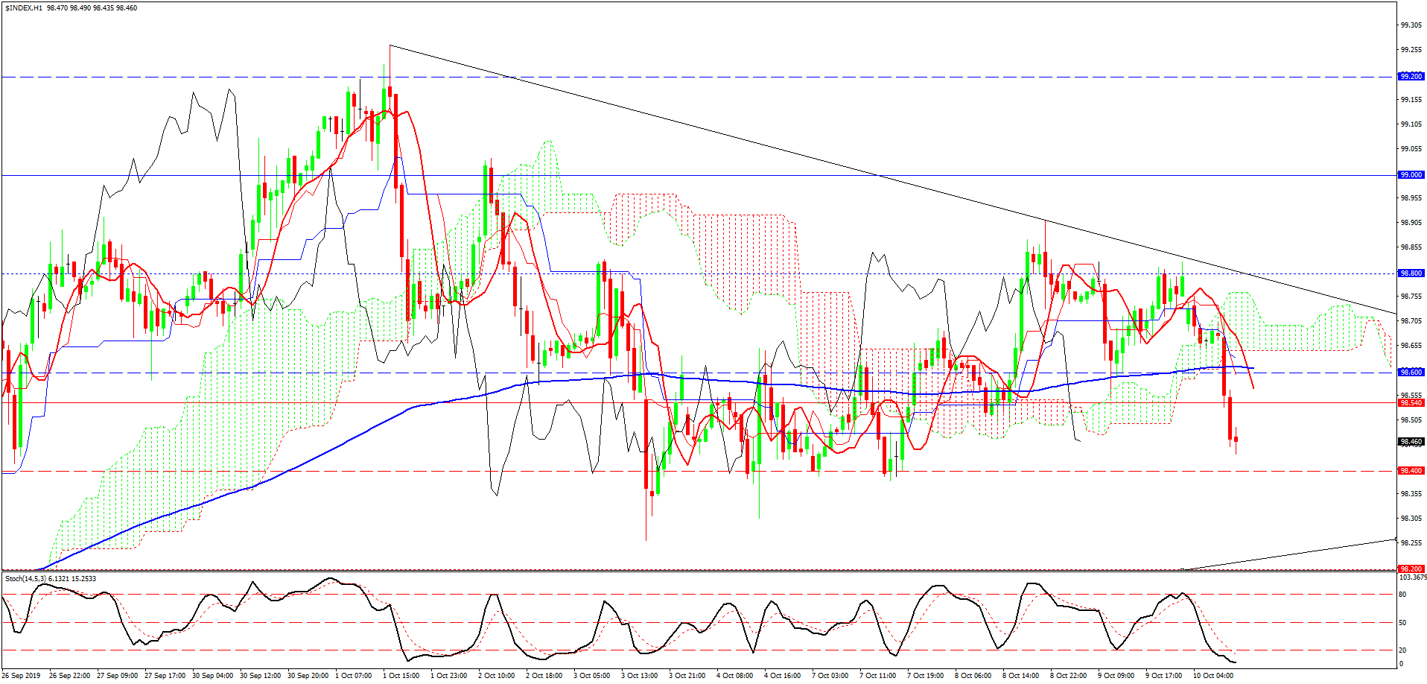Screen dimensions: 1427x684
Task: Click the $INDEX,H1 symbol title text
Action: click(24, 8)
